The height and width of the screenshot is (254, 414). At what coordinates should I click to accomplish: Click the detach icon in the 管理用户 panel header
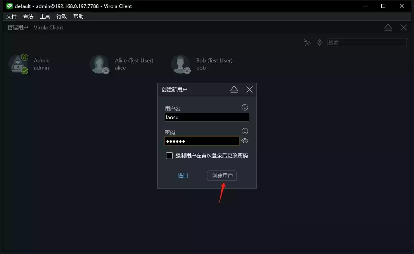(x=388, y=27)
